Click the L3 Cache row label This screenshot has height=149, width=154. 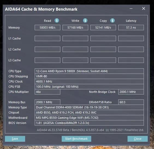pyautogui.click(x=15, y=60)
